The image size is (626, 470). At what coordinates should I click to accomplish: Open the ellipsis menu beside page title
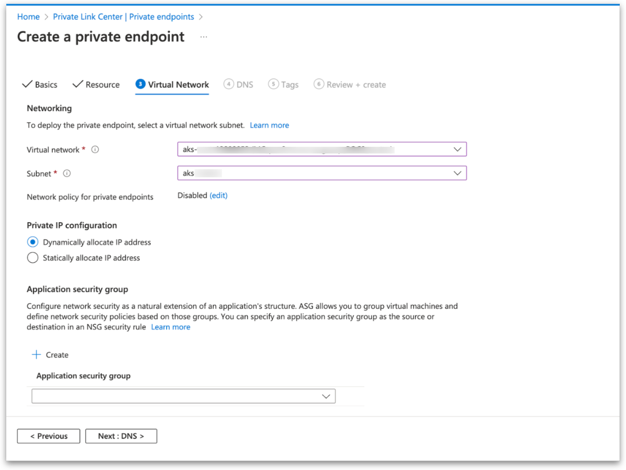pyautogui.click(x=204, y=37)
